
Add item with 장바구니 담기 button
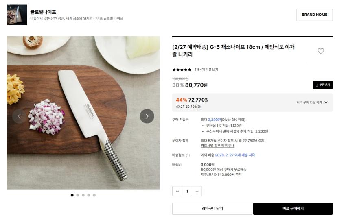(212, 209)
